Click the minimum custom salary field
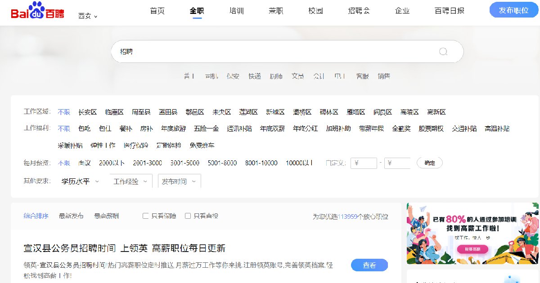The width and height of the screenshot is (540, 283). (364, 163)
